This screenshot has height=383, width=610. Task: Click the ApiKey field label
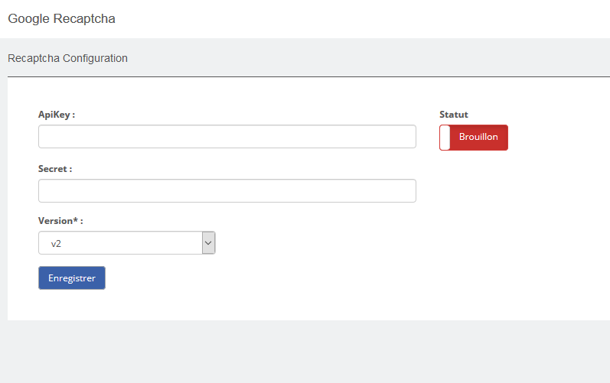(x=57, y=115)
